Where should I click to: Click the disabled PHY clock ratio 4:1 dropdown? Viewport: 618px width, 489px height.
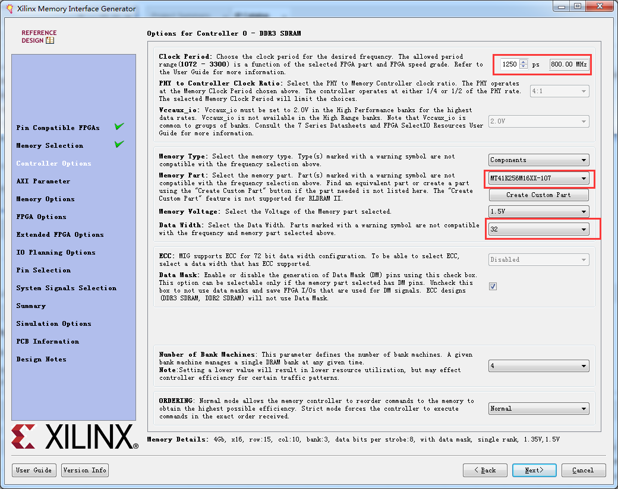coord(560,91)
